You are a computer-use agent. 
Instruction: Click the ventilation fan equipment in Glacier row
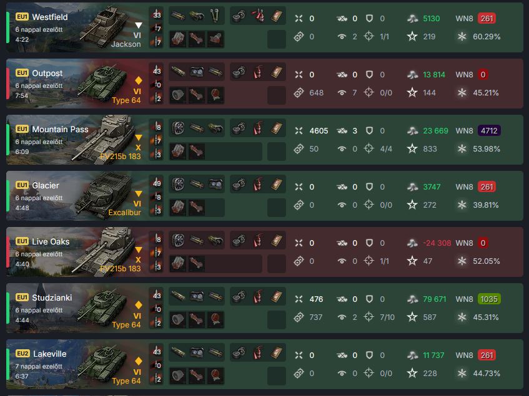point(178,184)
